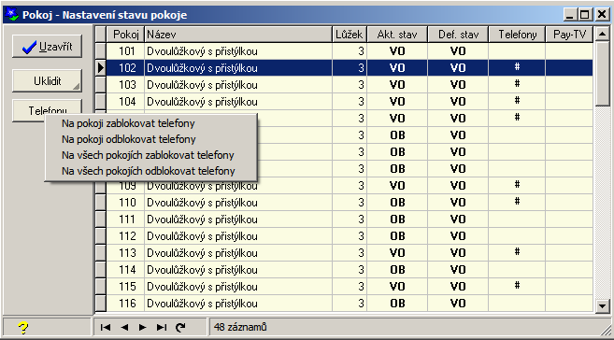The width and height of the screenshot is (614, 340).
Task: Click the refresh records icon
Action: [x=180, y=327]
